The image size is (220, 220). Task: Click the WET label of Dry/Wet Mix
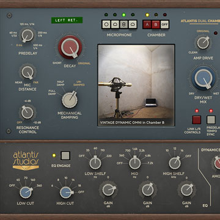[x=216, y=94]
